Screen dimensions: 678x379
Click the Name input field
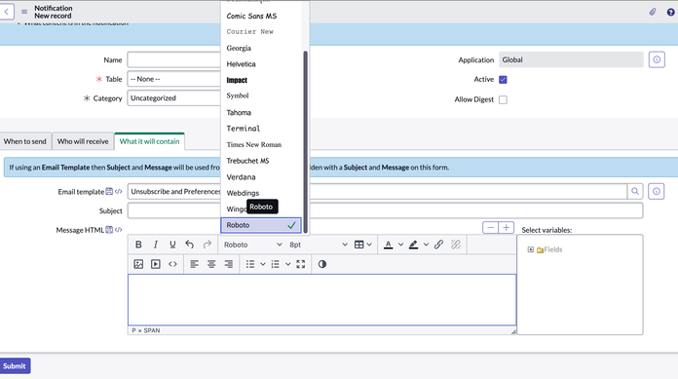coord(173,59)
